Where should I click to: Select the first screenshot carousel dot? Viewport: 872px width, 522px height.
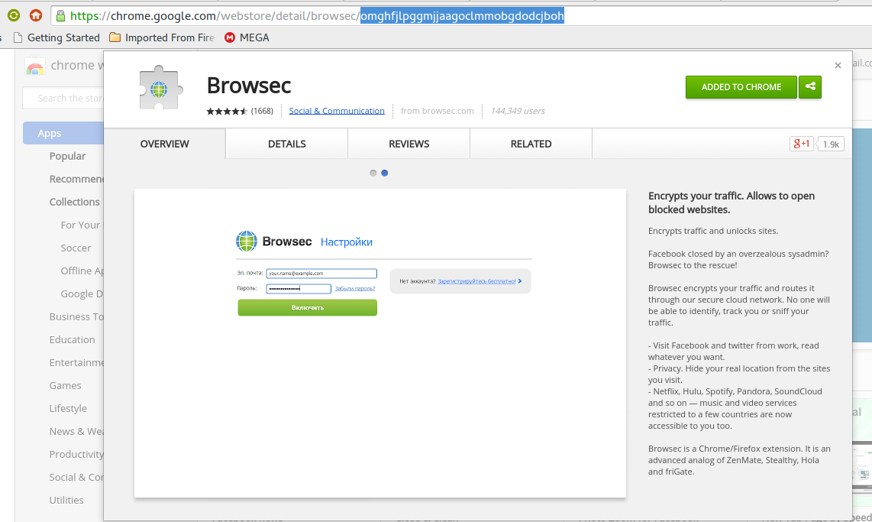click(x=373, y=173)
